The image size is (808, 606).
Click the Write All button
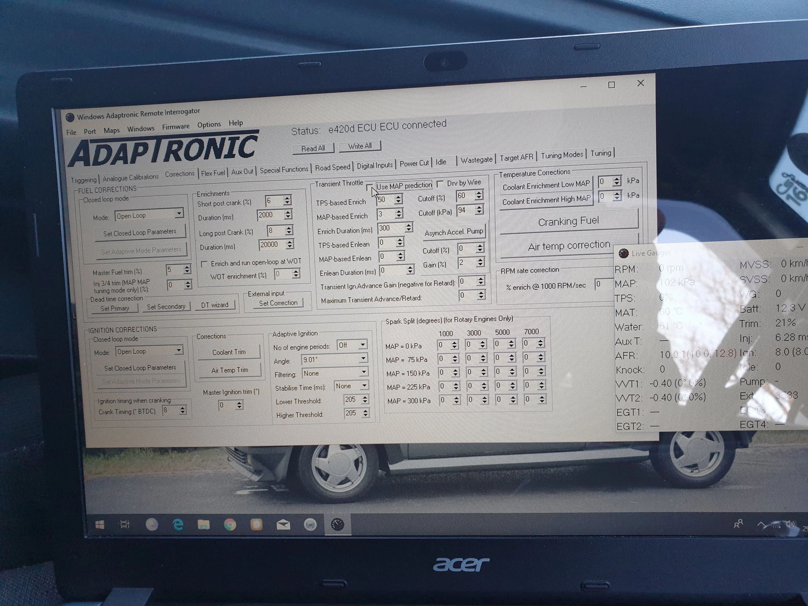click(x=359, y=146)
